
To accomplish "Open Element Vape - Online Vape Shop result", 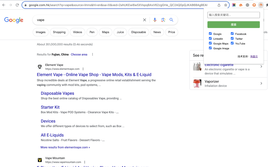I will click(x=94, y=75).
